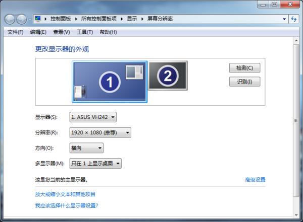
Task: Click the 识别(I) identify button
Action: tap(244, 82)
